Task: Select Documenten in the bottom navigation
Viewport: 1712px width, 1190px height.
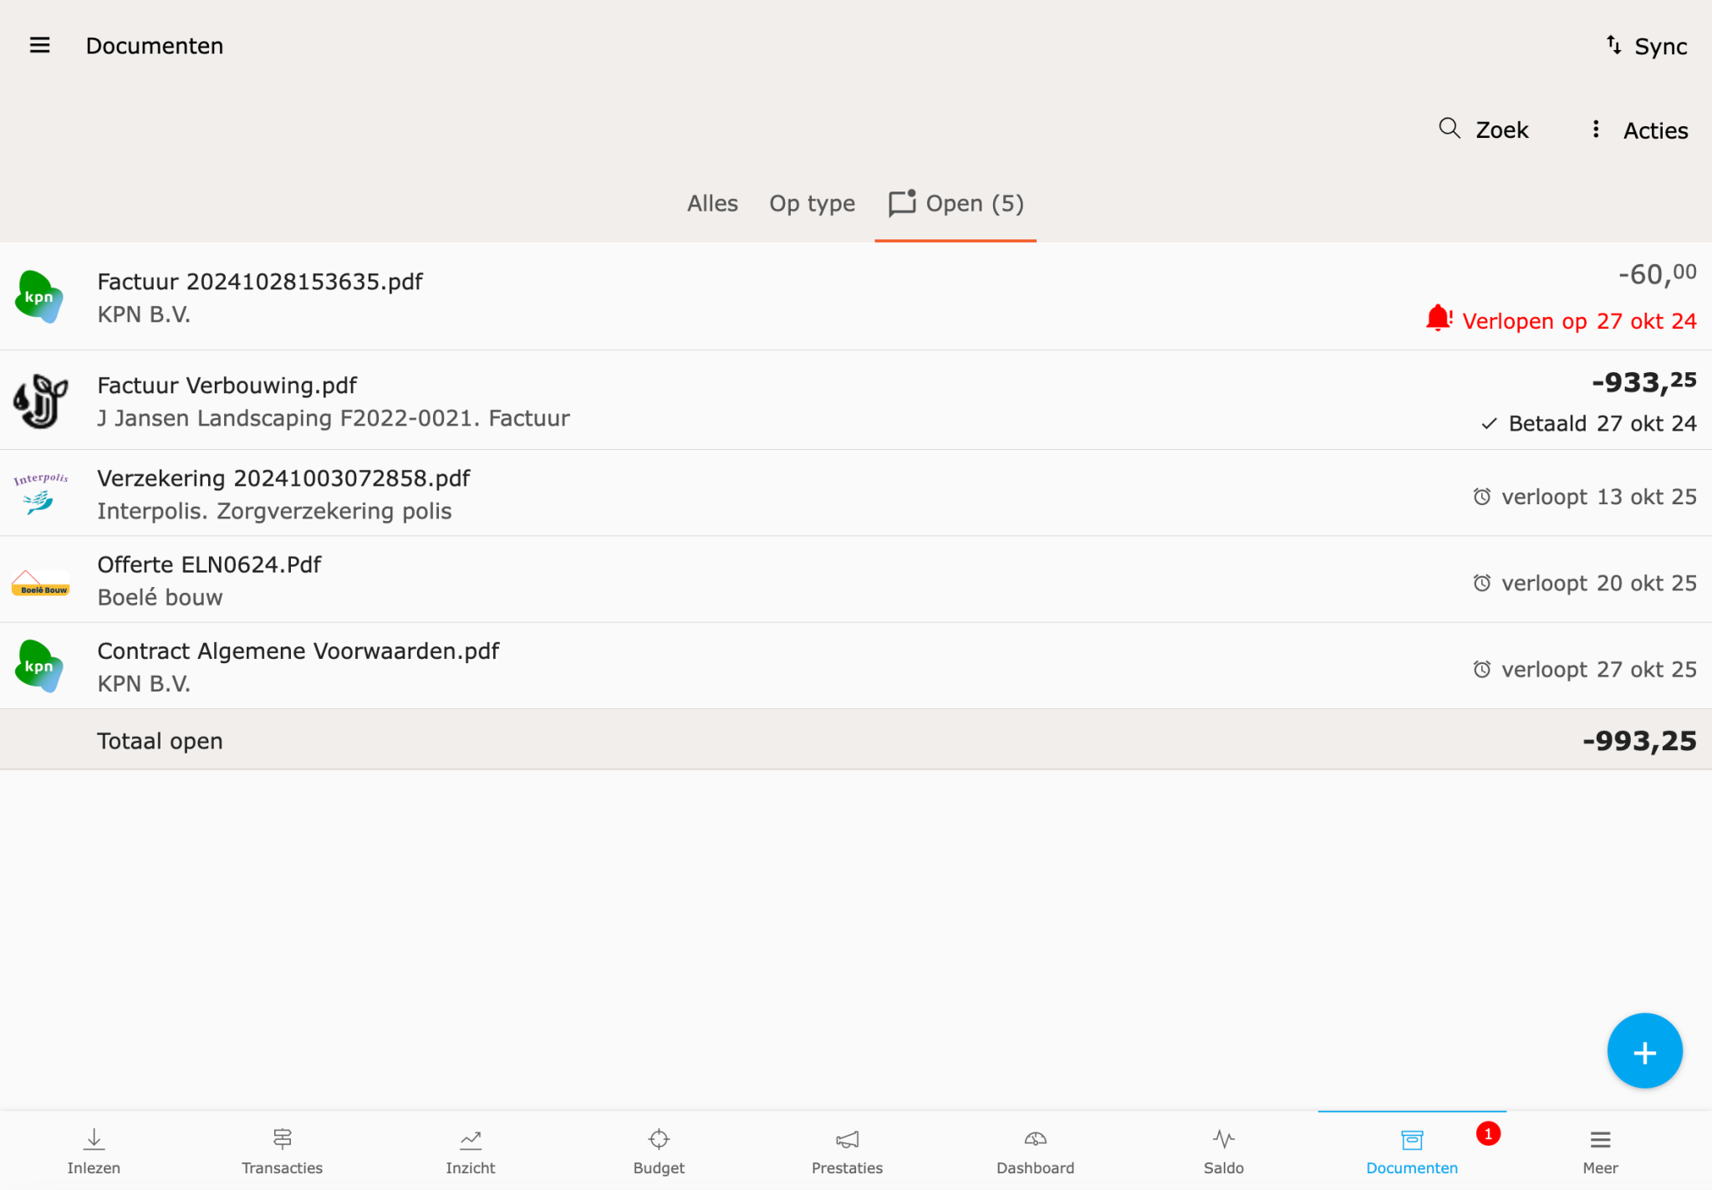Action: 1412,1151
